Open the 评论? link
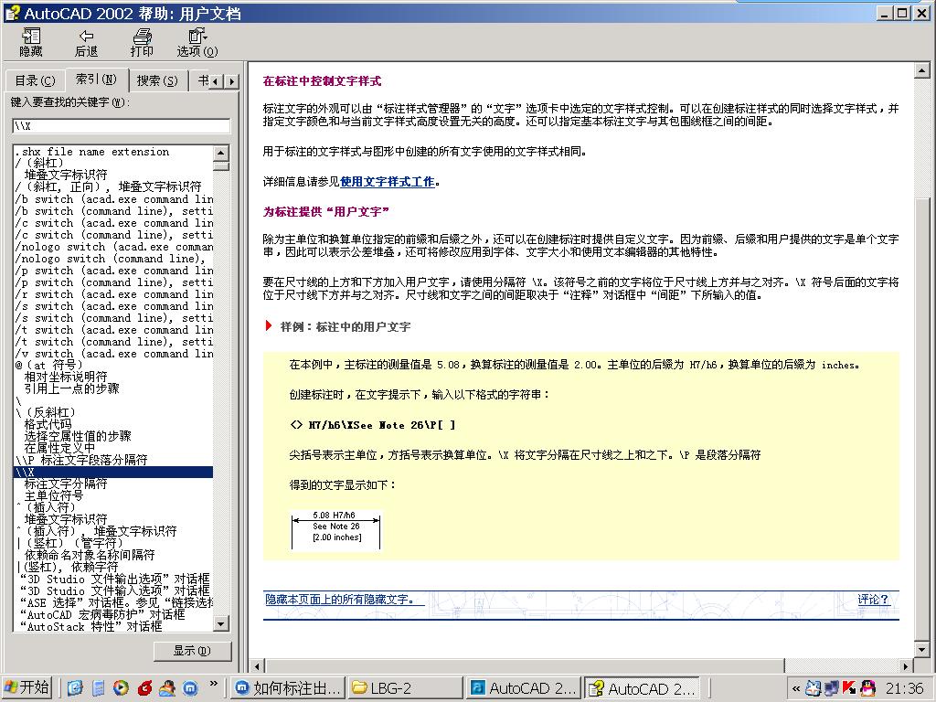Image resolution: width=936 pixels, height=702 pixels. point(873,599)
